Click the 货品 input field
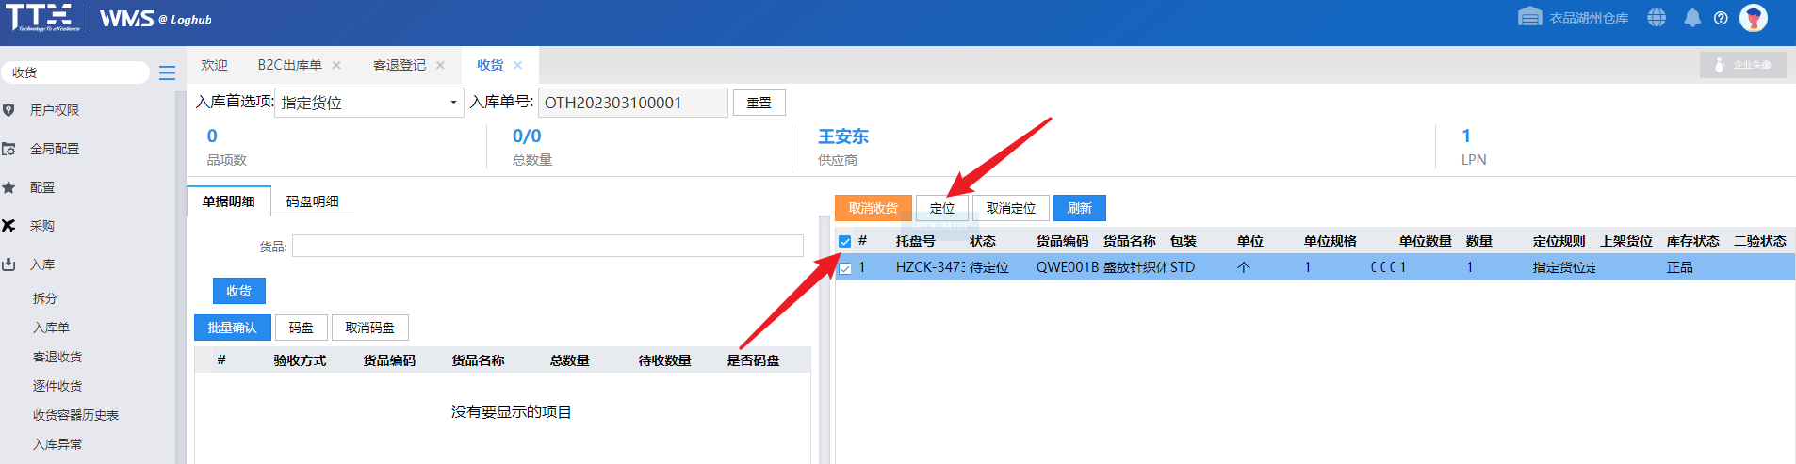 click(547, 247)
